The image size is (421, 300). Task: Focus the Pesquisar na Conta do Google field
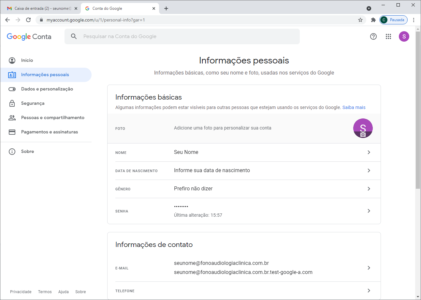pos(182,36)
